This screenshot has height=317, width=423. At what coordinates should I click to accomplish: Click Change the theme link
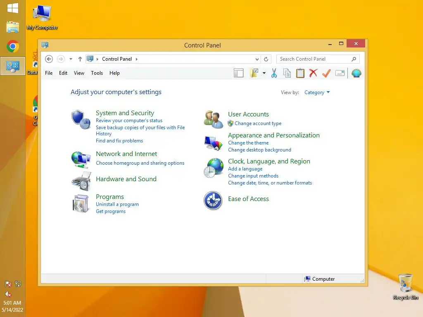[248, 143]
